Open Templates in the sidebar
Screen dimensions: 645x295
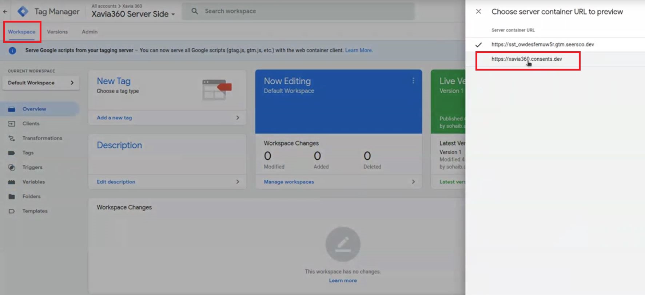coord(35,211)
